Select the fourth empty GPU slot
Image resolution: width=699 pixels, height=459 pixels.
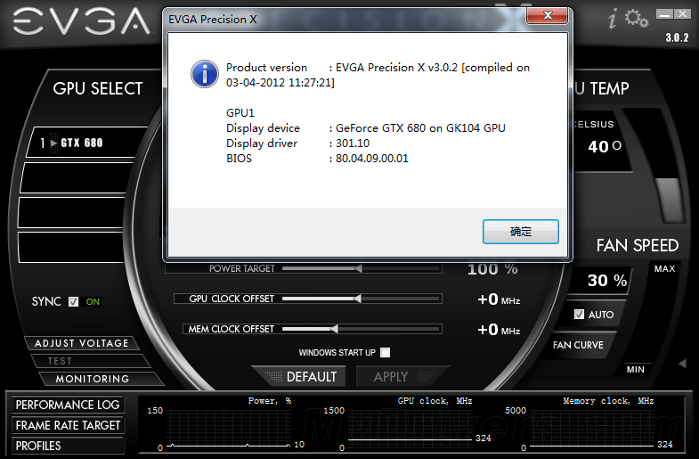pyautogui.click(x=71, y=247)
